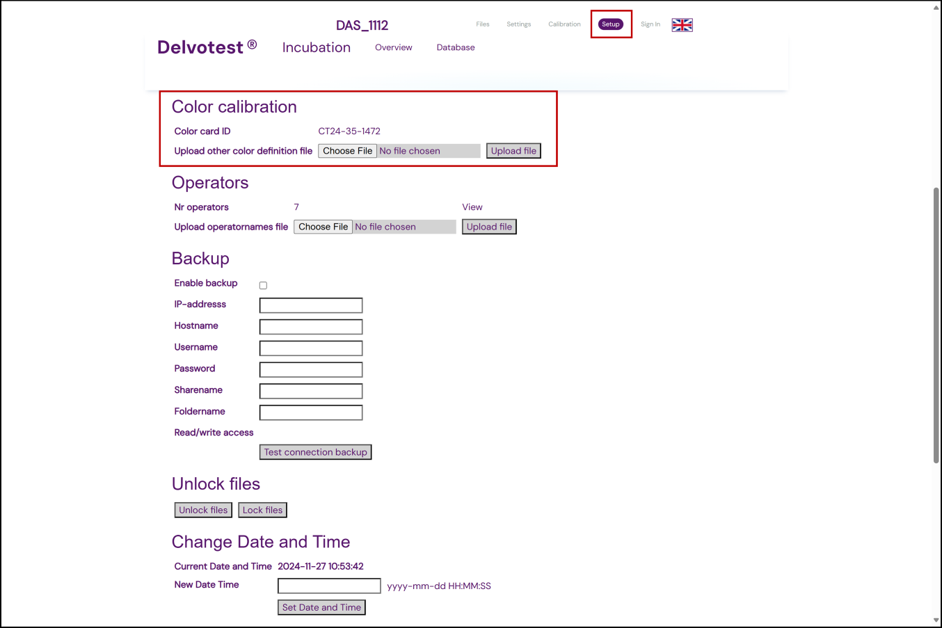Open the Settings menu item
This screenshot has height=628, width=942.
(518, 24)
